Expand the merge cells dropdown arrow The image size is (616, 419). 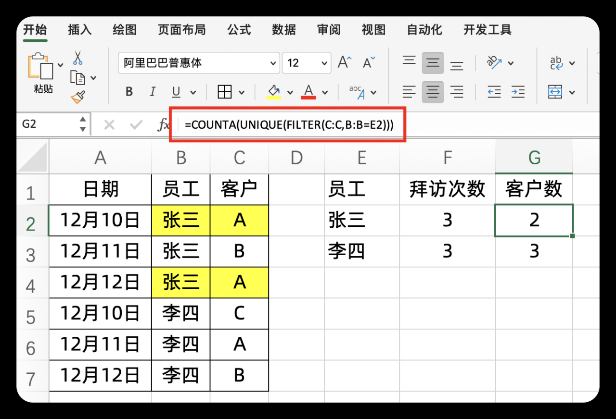[x=572, y=92]
